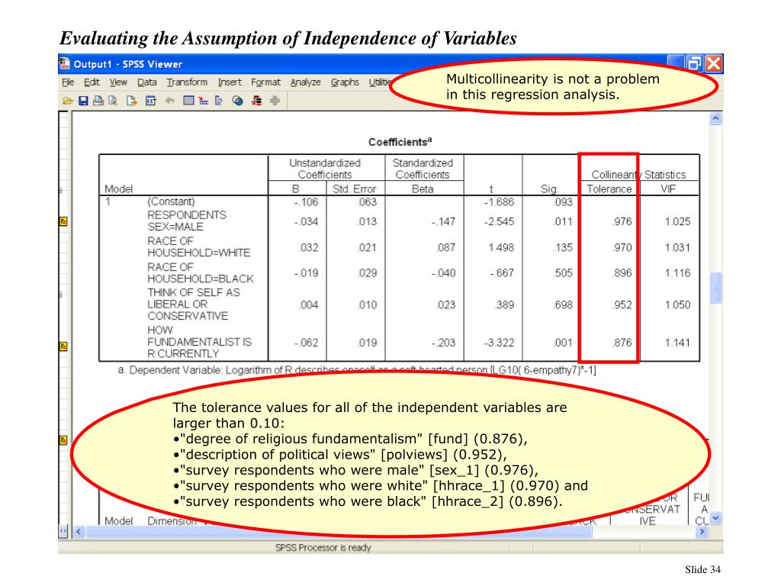The width and height of the screenshot is (781, 586).
Task: Click the tolerance value .952
Action: (622, 304)
